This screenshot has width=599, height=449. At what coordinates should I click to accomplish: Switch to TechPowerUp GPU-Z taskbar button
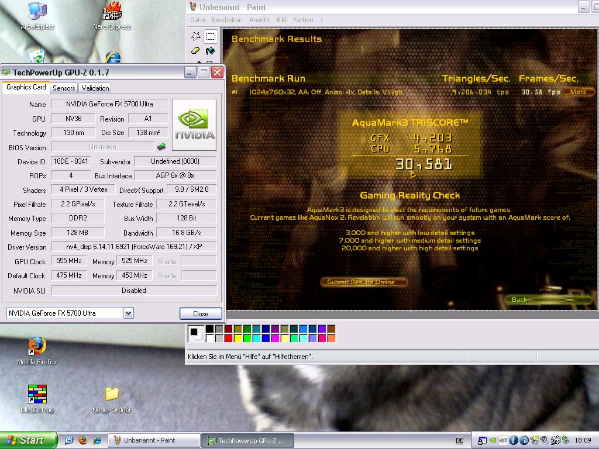pyautogui.click(x=247, y=440)
